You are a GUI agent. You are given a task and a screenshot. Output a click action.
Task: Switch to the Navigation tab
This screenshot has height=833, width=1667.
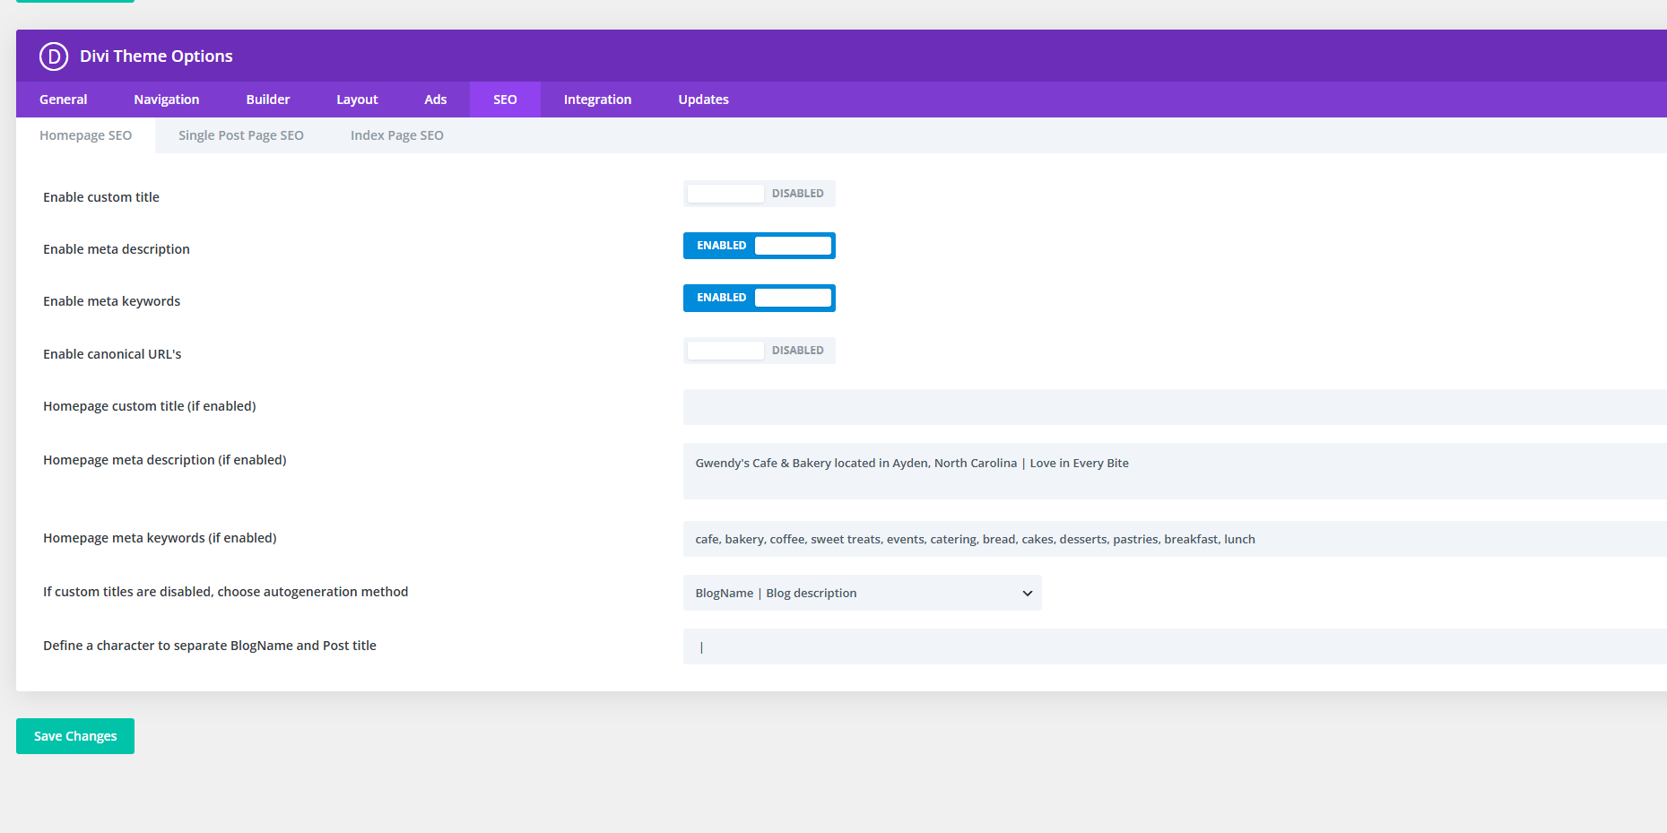[167, 100]
